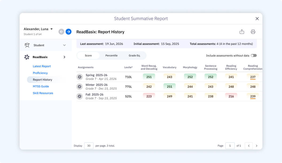Image resolution: width=282 pixels, height=163 pixels.
Task: Click the Vocabulary column header
Action: tap(169, 67)
